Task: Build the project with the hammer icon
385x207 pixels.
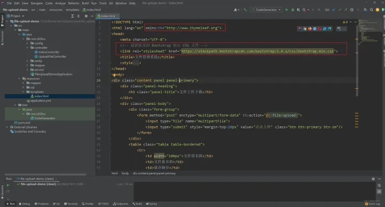Action: pos(245,10)
